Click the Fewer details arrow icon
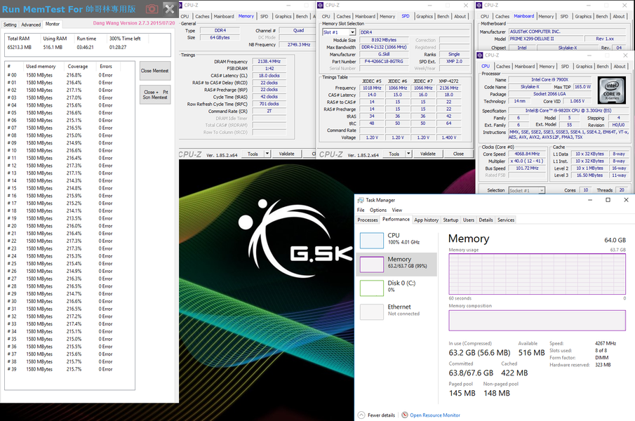The image size is (635, 421). point(360,415)
